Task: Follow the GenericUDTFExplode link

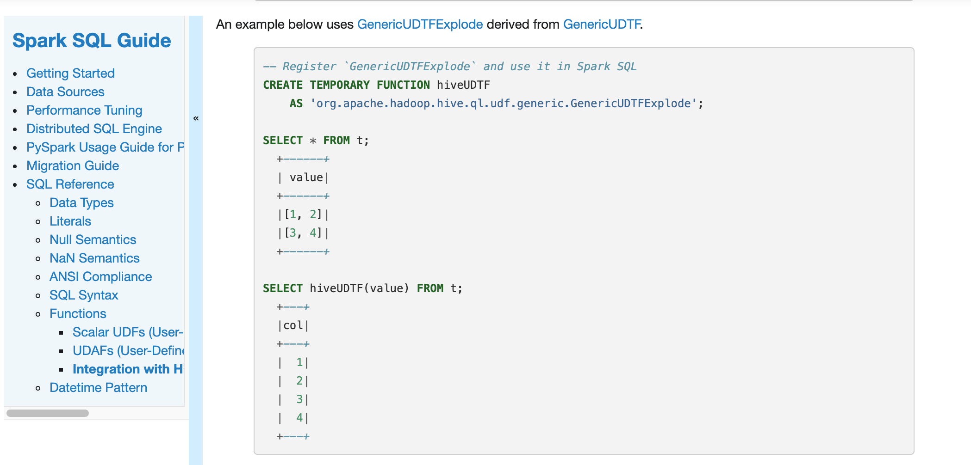Action: (x=420, y=24)
